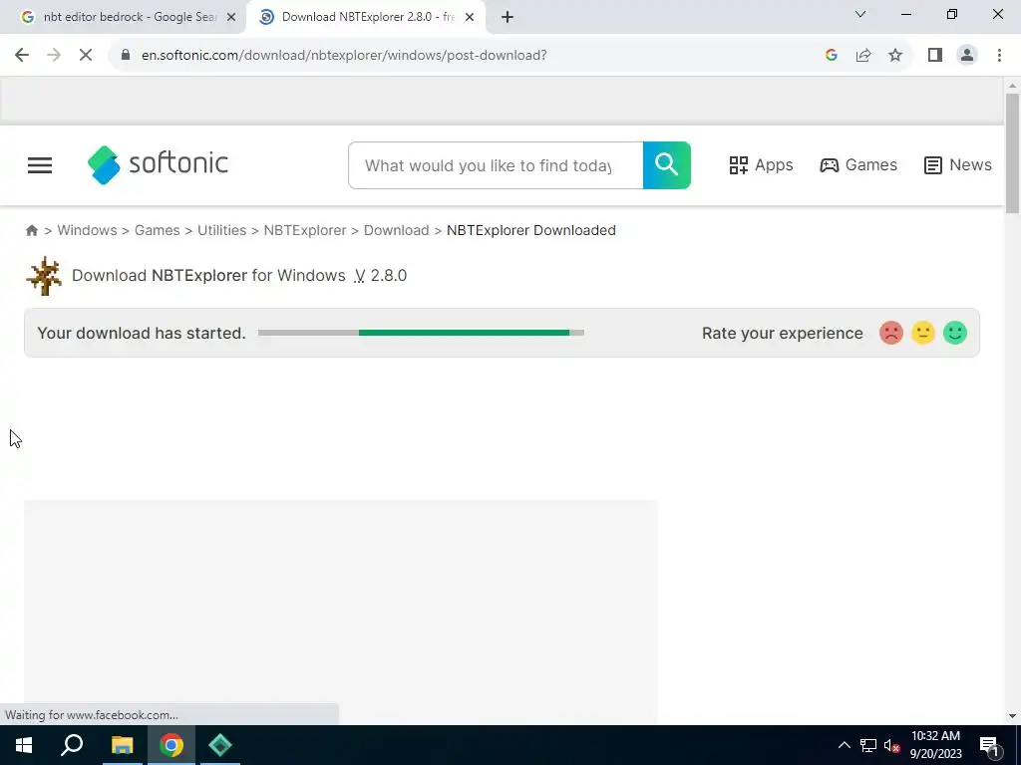
Task: Click the Softonic logo
Action: click(x=159, y=164)
